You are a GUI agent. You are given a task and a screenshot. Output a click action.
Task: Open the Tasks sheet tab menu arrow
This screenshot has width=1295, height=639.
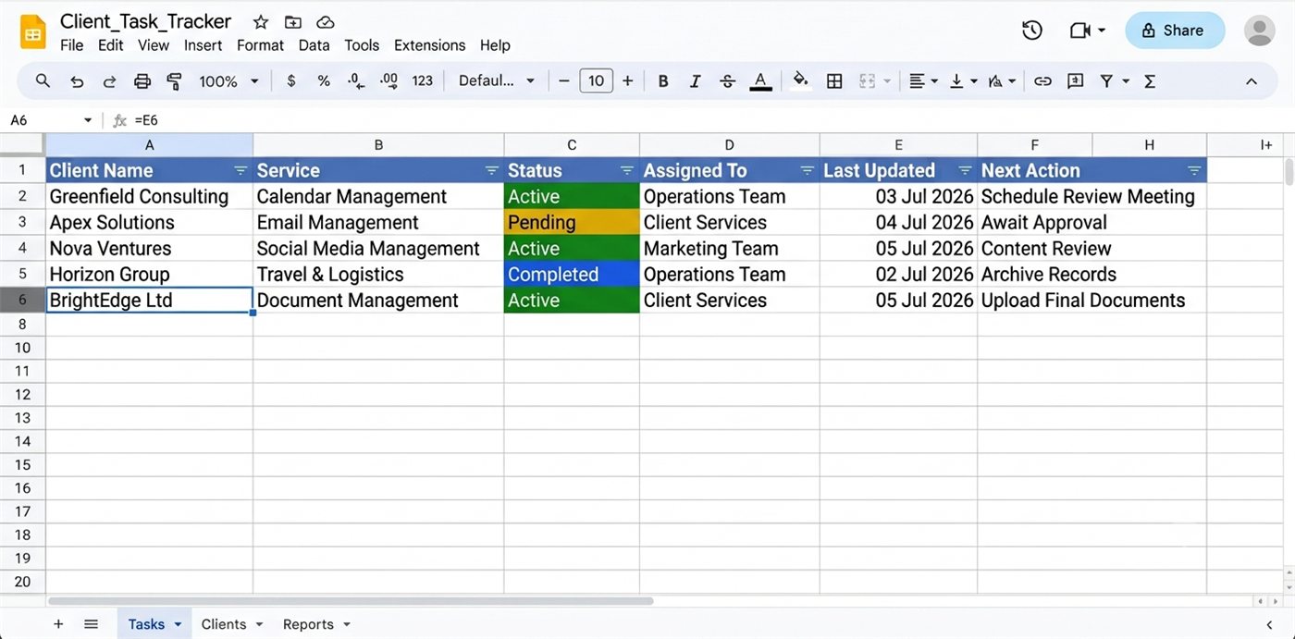[177, 624]
